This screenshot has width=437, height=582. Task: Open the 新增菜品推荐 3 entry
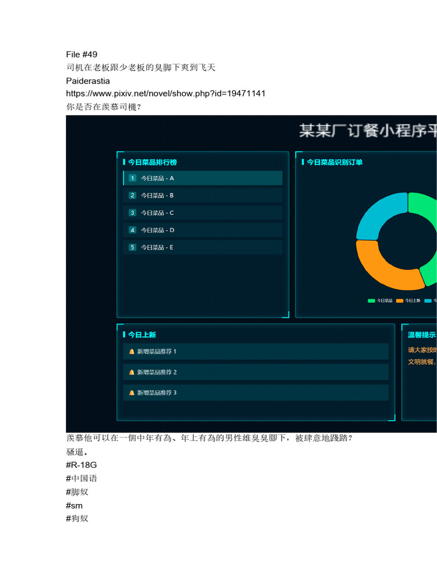pyautogui.click(x=255, y=393)
